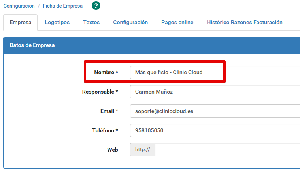Open the Configuración breadcrumb link

click(19, 6)
